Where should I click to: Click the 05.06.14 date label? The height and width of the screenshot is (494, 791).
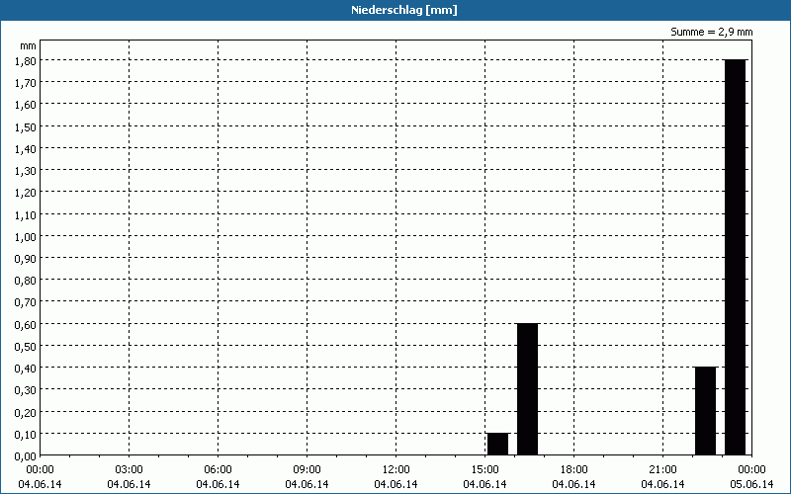[751, 484]
